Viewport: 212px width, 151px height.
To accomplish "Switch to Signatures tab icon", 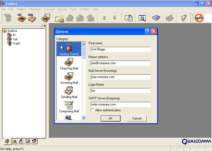I will (21, 141).
